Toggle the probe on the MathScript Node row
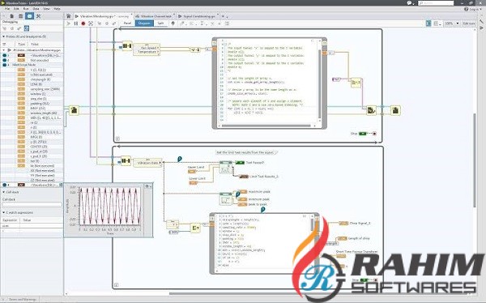 point(4,65)
